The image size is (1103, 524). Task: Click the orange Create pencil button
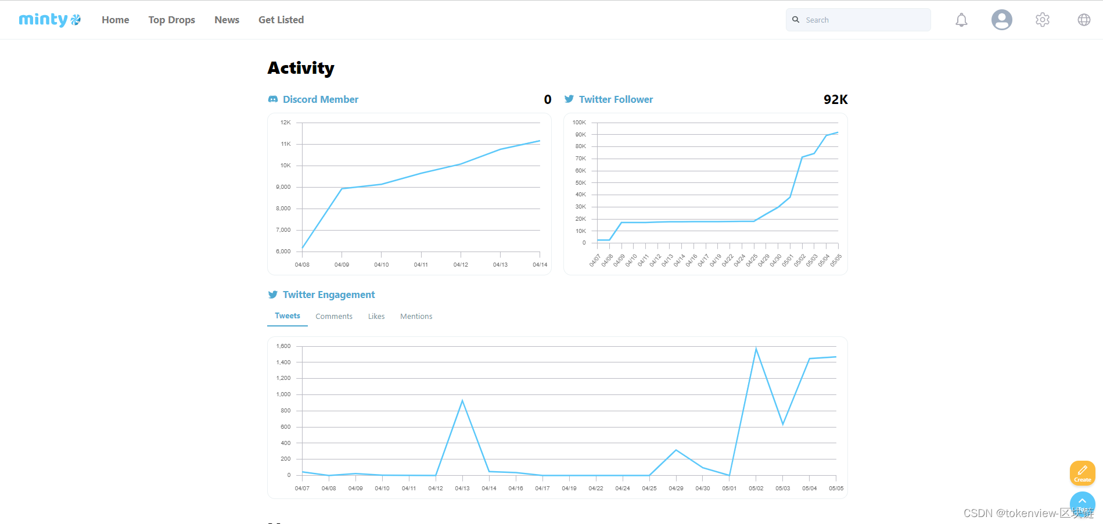pos(1083,473)
